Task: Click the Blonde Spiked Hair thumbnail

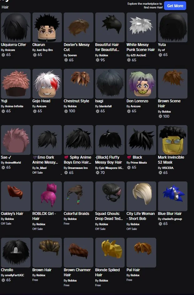Action: click(x=110, y=252)
